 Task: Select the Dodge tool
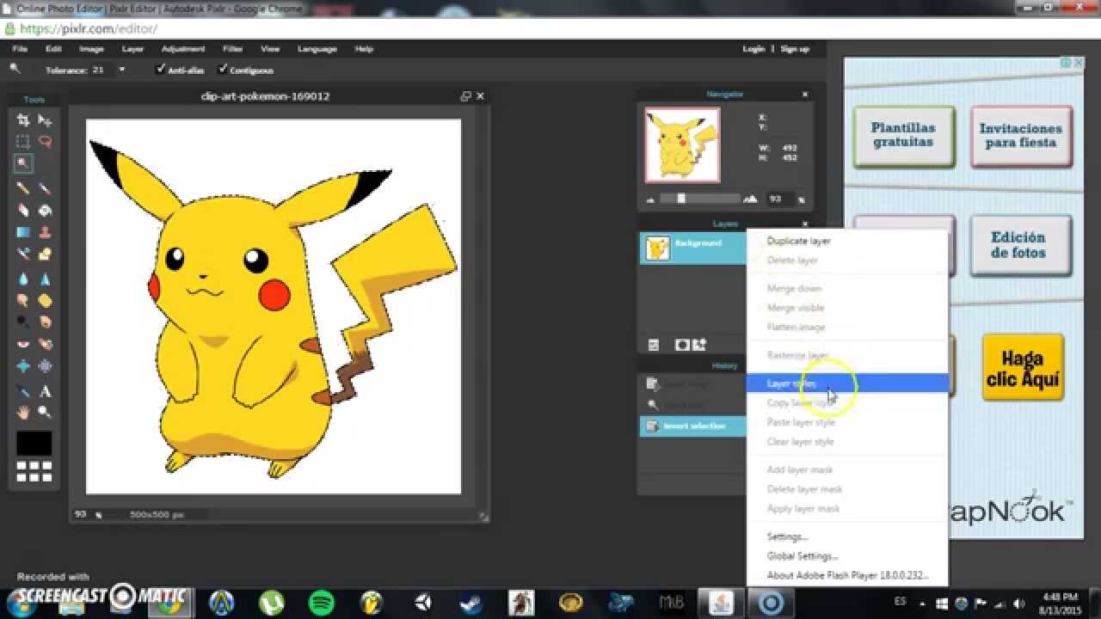[x=23, y=322]
